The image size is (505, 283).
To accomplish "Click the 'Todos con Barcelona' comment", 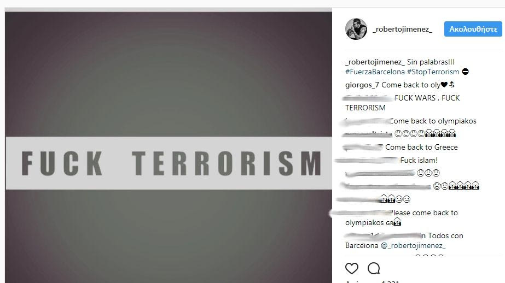I will [404, 240].
